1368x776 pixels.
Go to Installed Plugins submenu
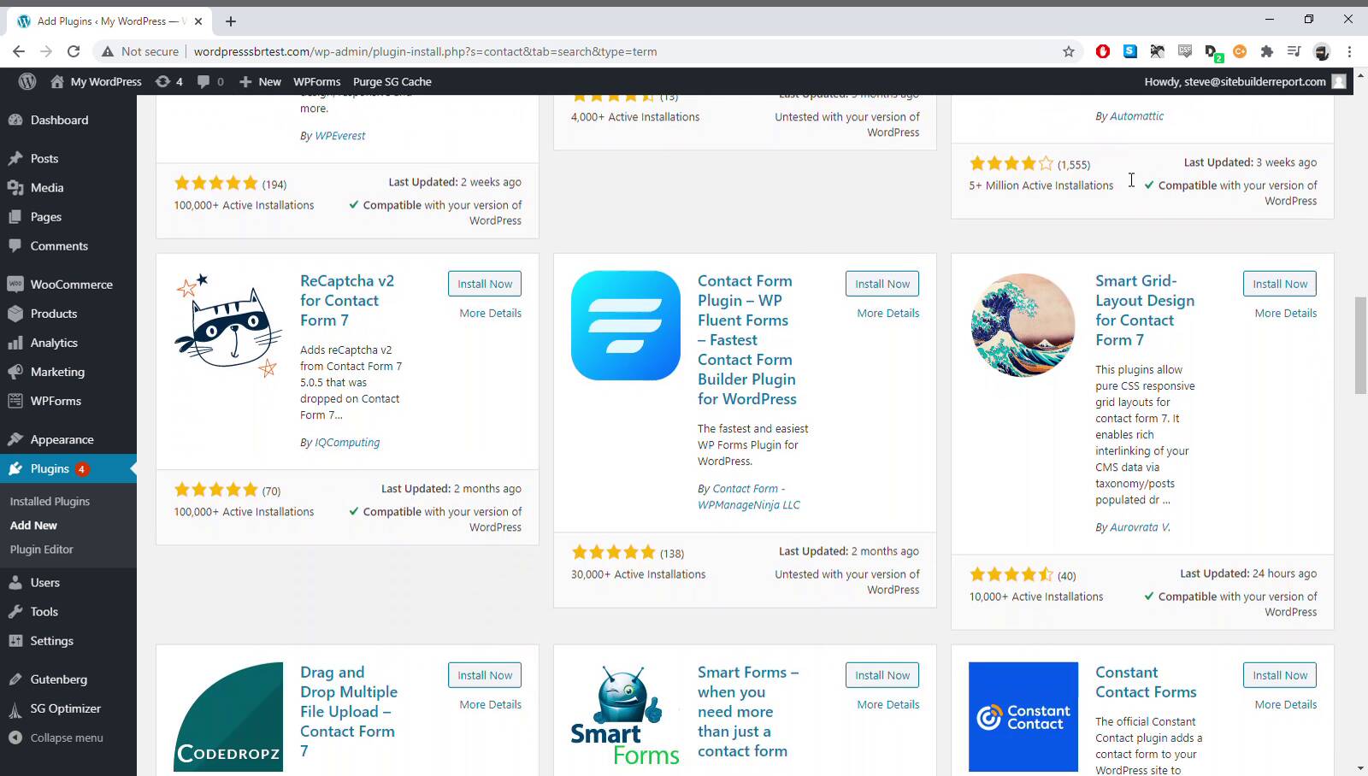click(x=50, y=502)
